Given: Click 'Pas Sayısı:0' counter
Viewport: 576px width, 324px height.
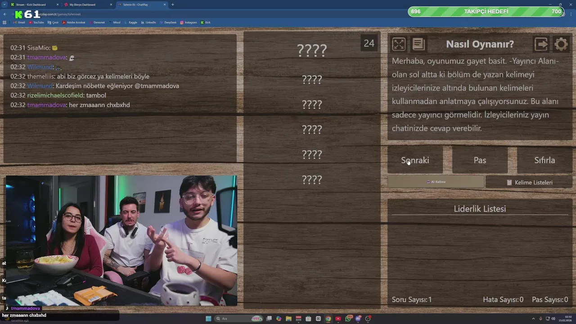Looking at the screenshot, I should coord(550,300).
